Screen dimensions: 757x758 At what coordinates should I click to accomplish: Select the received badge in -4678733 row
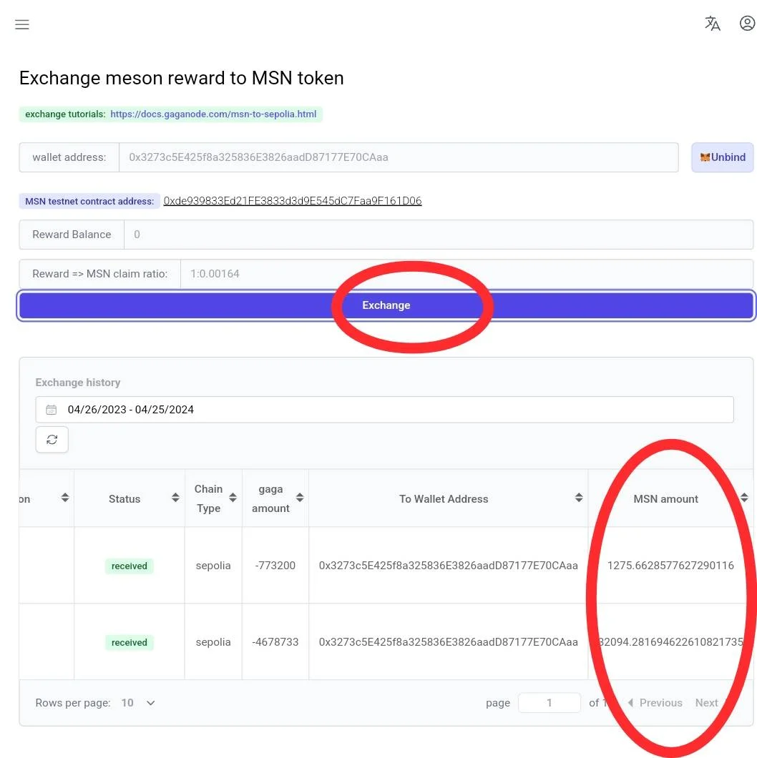130,642
